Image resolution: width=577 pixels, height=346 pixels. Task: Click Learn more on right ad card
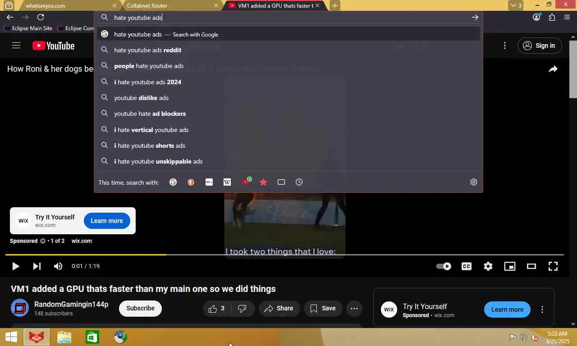click(507, 310)
